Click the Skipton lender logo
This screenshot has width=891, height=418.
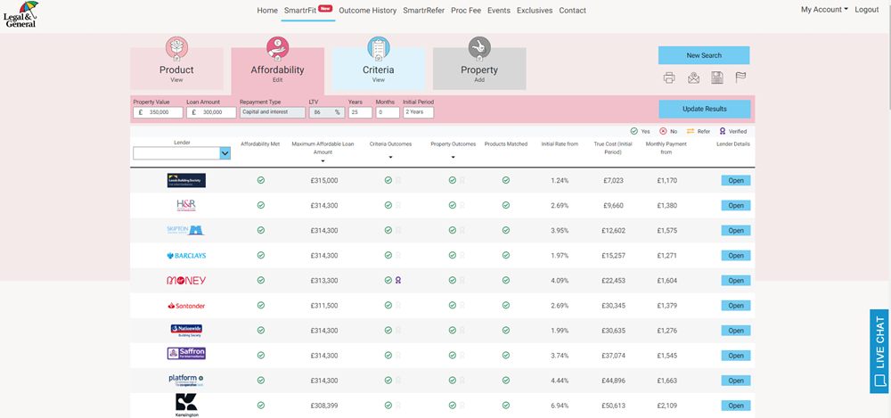coord(186,230)
